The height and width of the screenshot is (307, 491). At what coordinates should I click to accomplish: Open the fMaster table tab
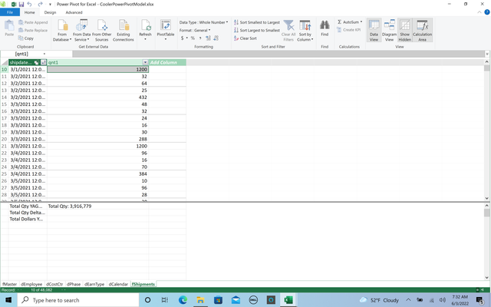(10, 284)
